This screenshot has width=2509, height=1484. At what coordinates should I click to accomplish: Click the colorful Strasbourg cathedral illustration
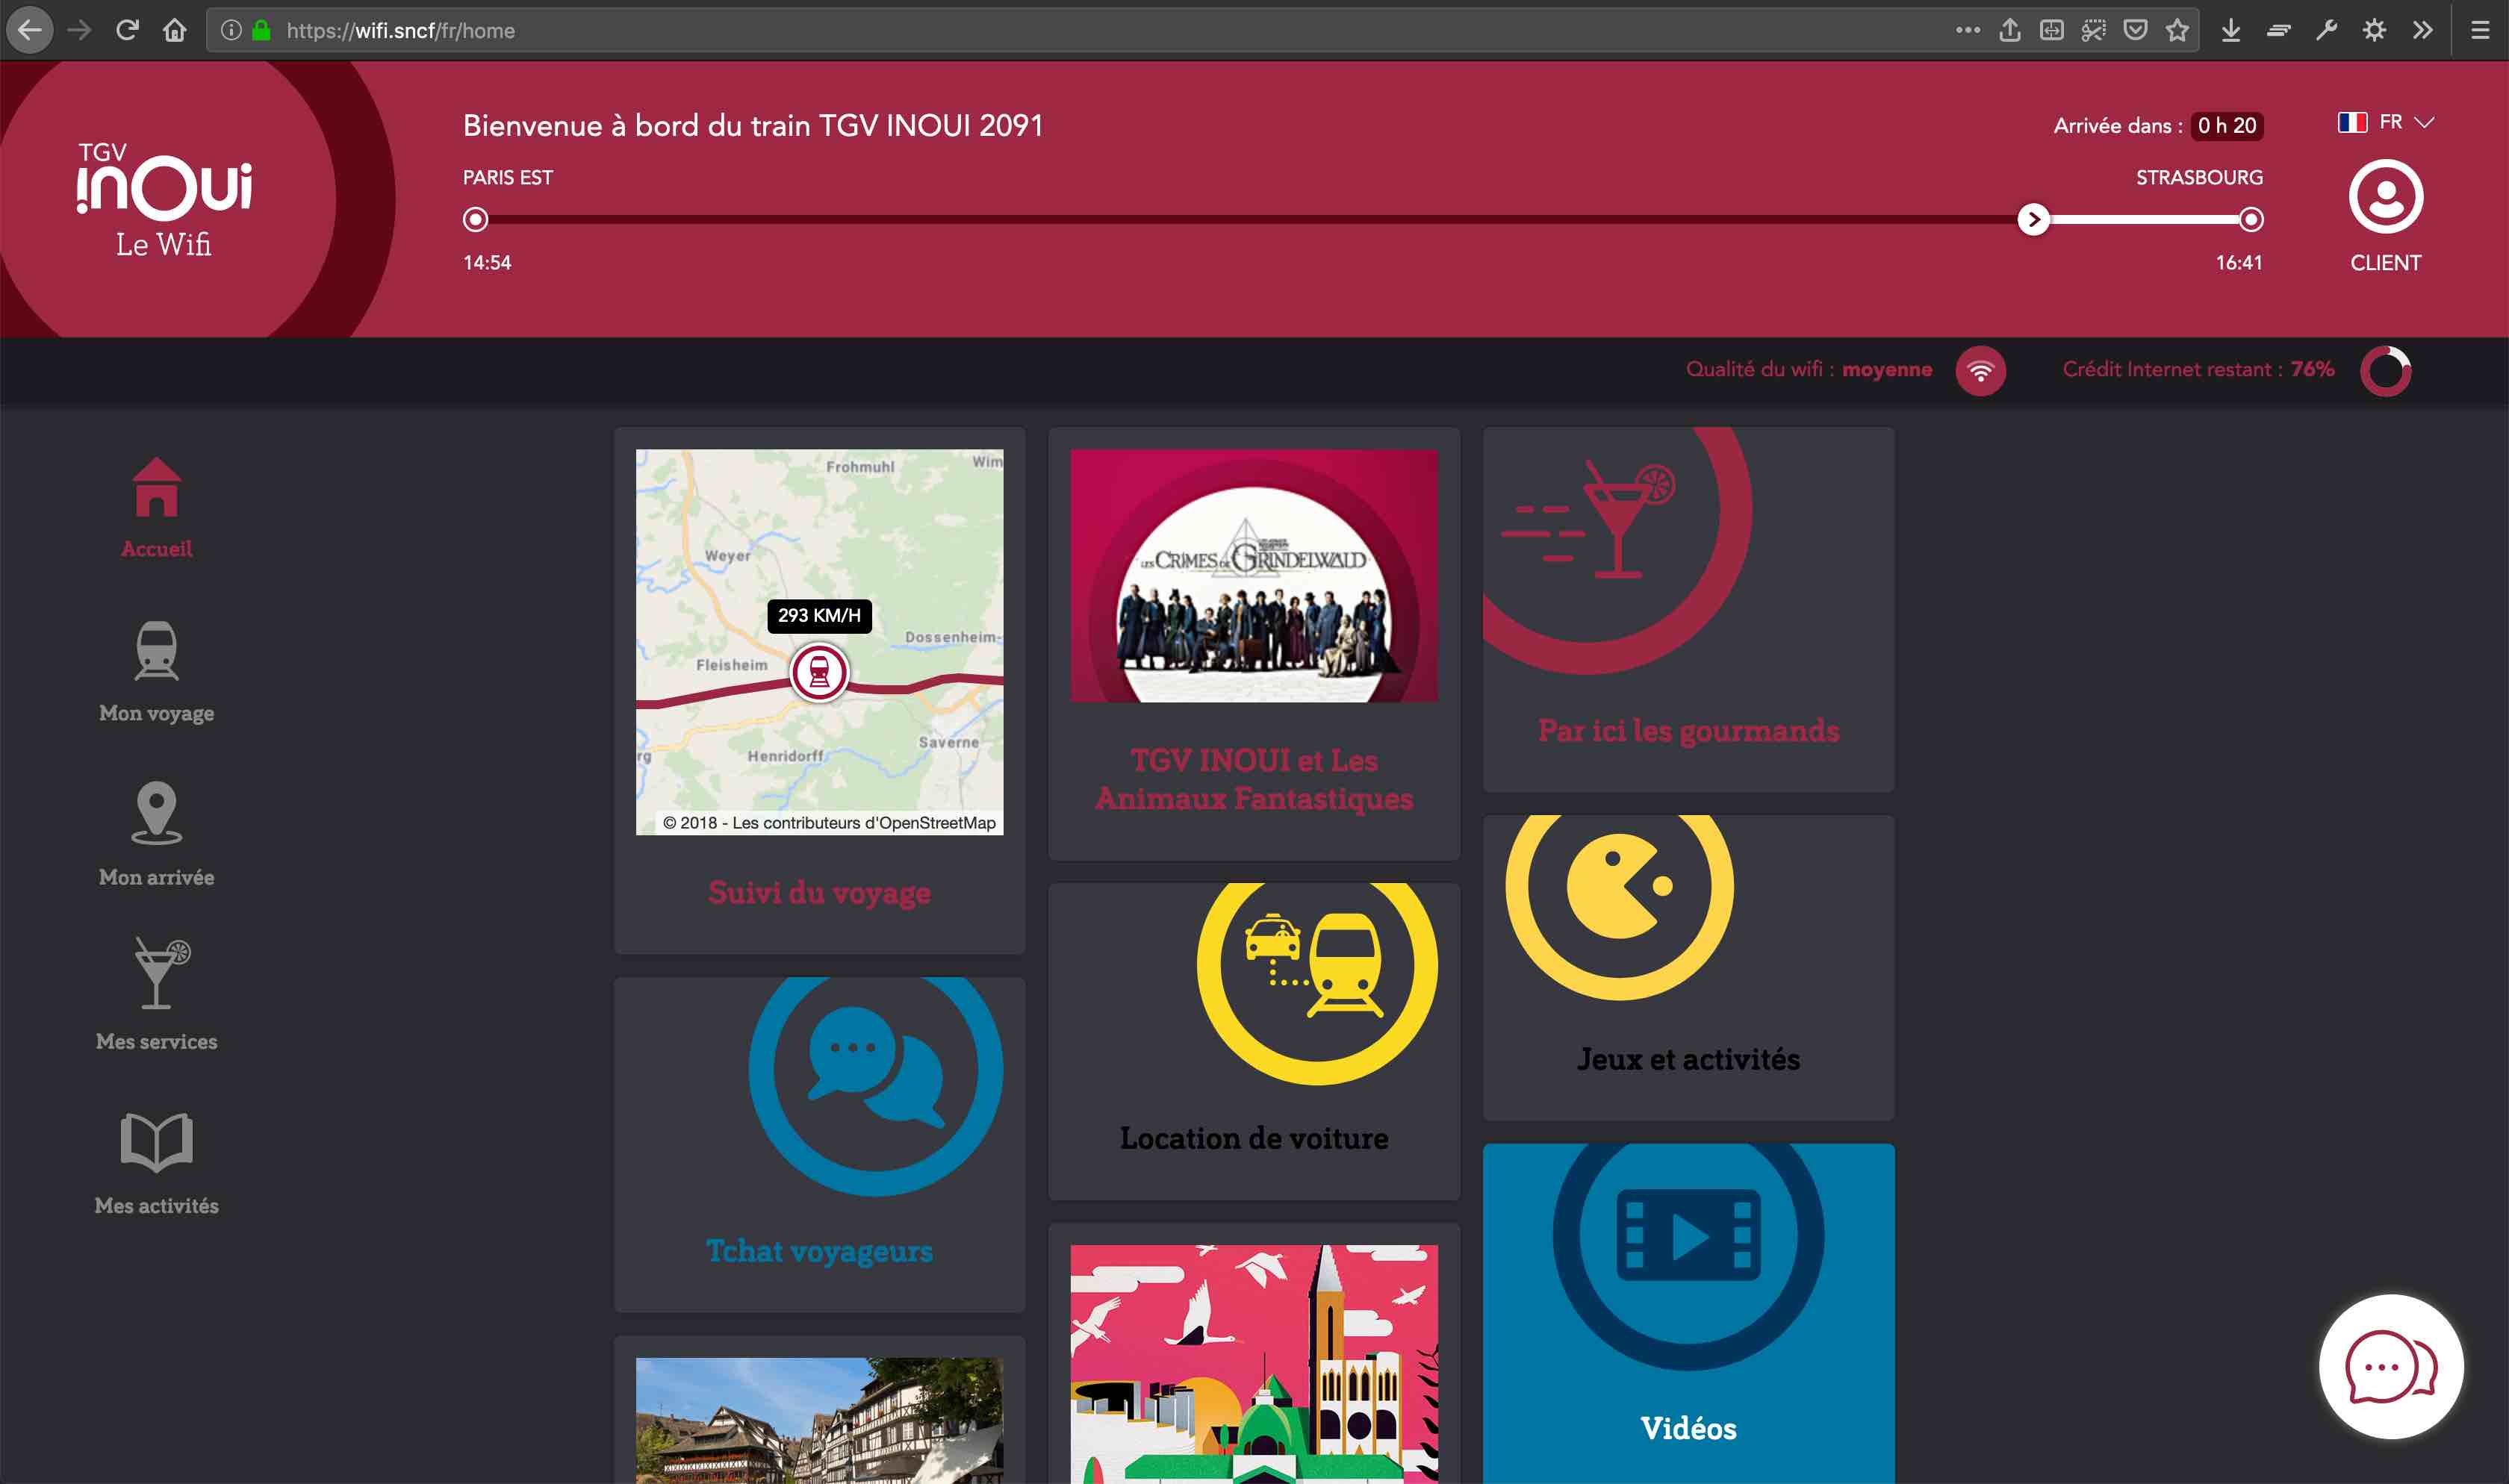[1254, 1364]
